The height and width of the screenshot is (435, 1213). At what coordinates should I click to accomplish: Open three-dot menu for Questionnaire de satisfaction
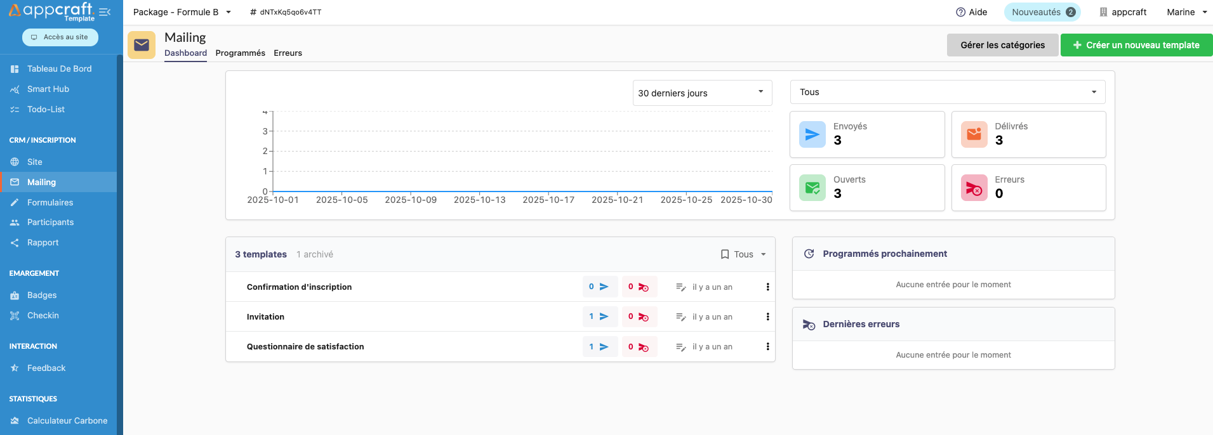pyautogui.click(x=767, y=347)
